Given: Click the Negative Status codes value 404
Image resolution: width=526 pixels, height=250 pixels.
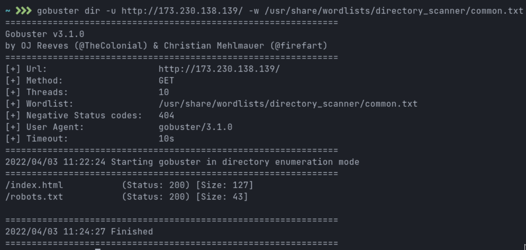Looking at the screenshot, I should tap(166, 115).
